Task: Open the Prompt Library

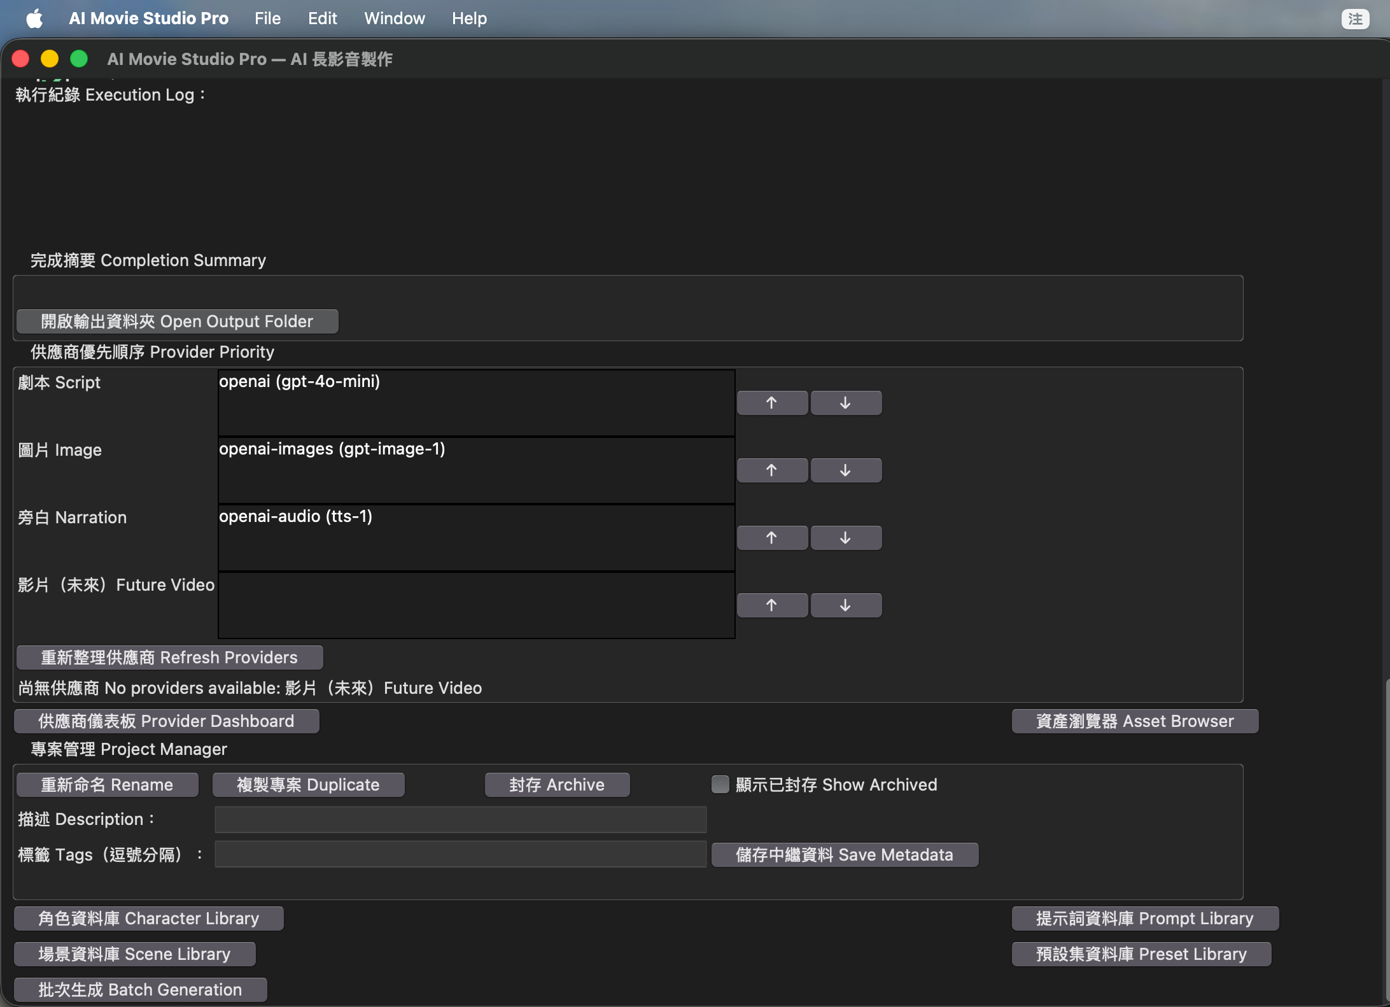Action: (1145, 919)
